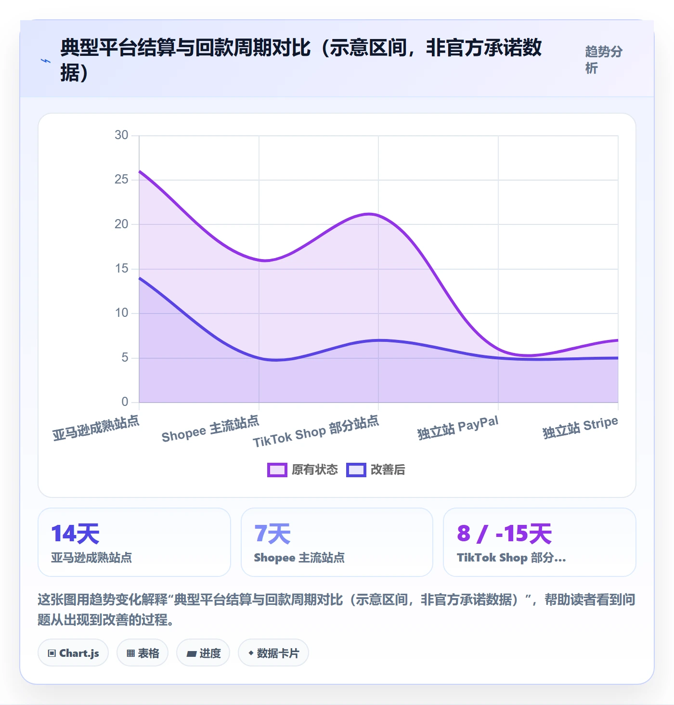Open the 14天 亚马逊成熟站点 card
This screenshot has height=705, width=674.
(x=134, y=542)
